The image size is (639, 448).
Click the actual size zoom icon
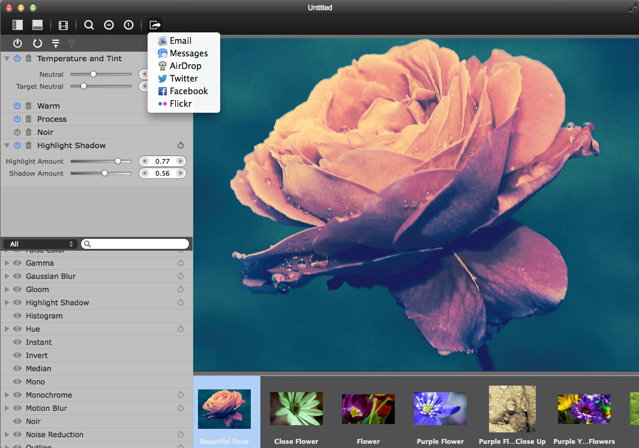(x=128, y=25)
